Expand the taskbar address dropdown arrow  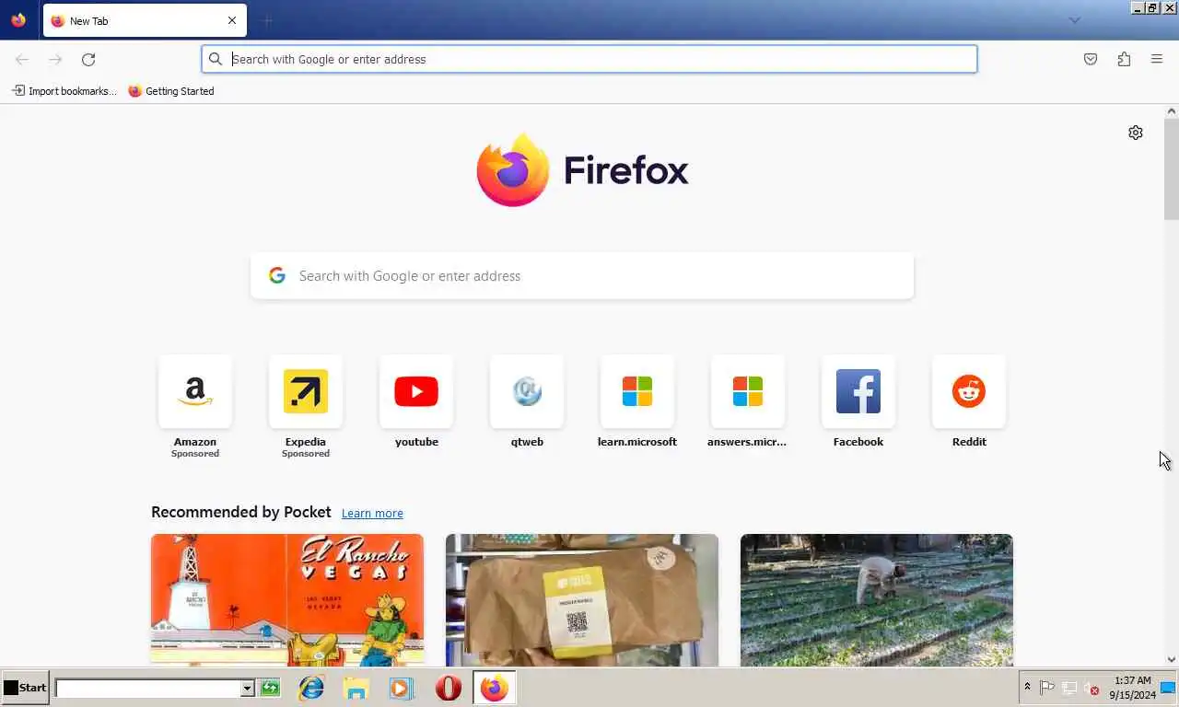[247, 688]
